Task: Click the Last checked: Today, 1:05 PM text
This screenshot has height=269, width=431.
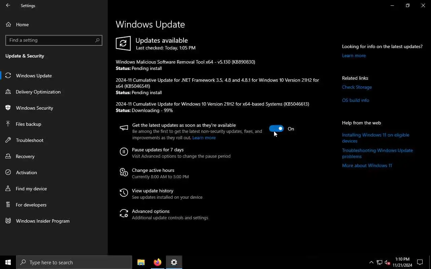Action: pyautogui.click(x=166, y=48)
